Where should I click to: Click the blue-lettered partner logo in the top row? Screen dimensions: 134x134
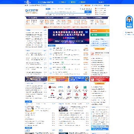61,87
